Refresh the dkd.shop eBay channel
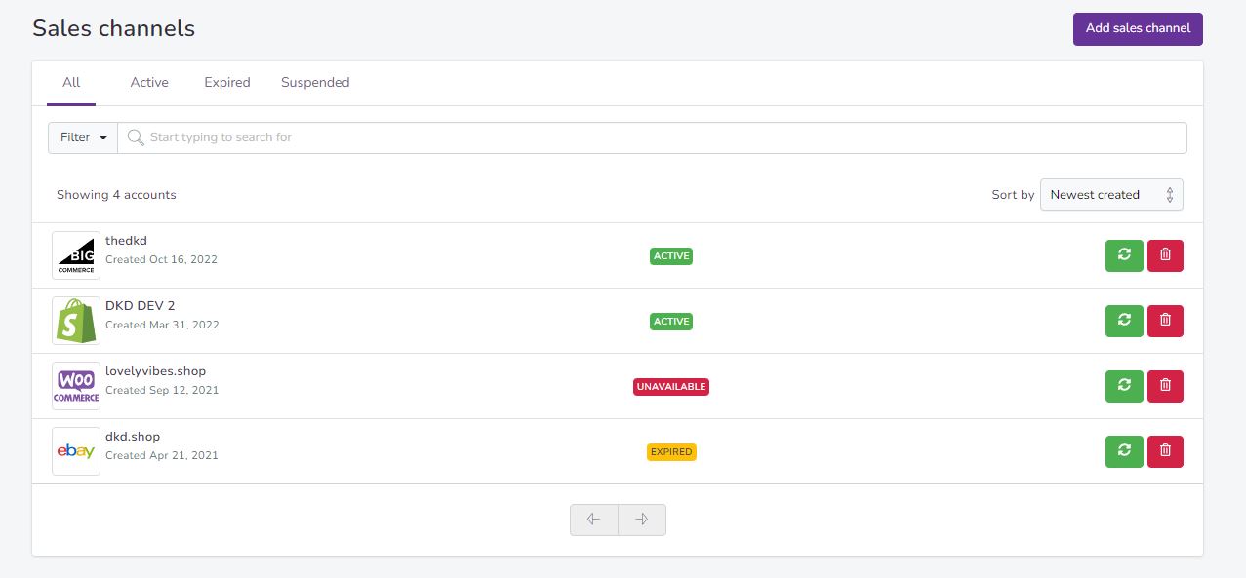The width and height of the screenshot is (1246, 578). coord(1124,451)
